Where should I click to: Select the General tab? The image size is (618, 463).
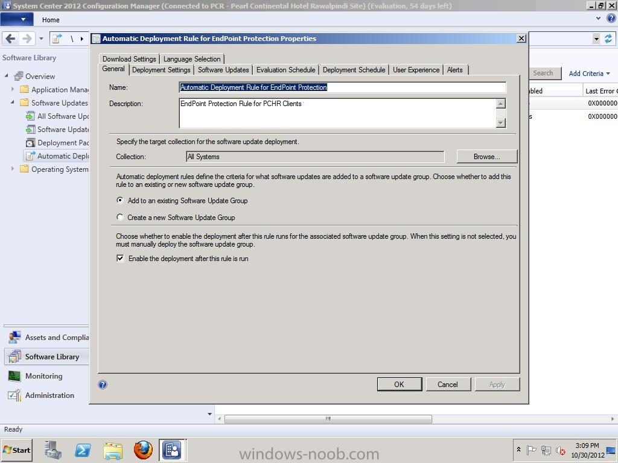coord(113,69)
